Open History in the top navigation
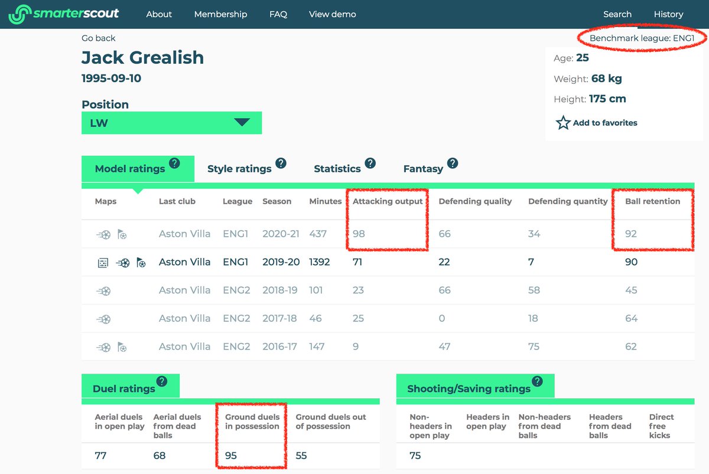This screenshot has height=474, width=709. (668, 14)
